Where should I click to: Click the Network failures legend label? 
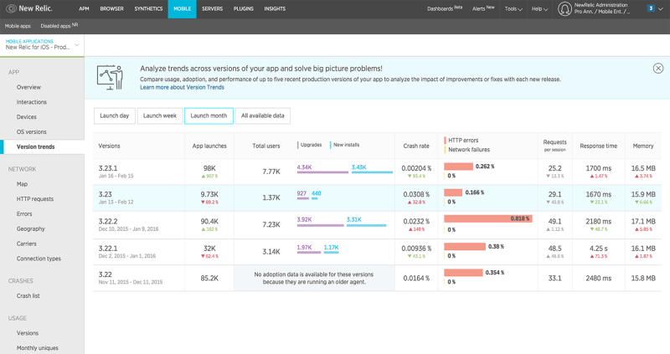click(469, 150)
